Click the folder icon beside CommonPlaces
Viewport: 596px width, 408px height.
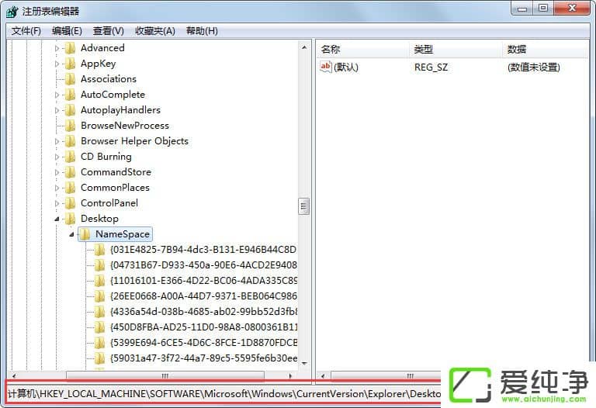tap(71, 188)
